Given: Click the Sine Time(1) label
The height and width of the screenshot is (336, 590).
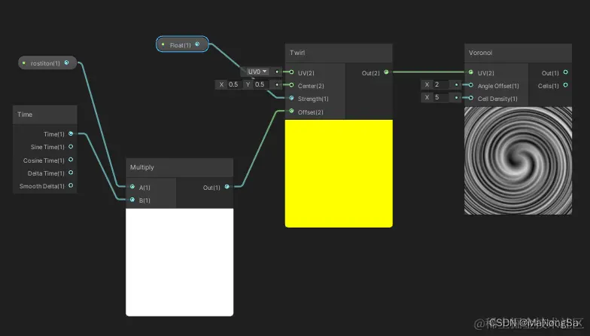Looking at the screenshot, I should point(47,147).
